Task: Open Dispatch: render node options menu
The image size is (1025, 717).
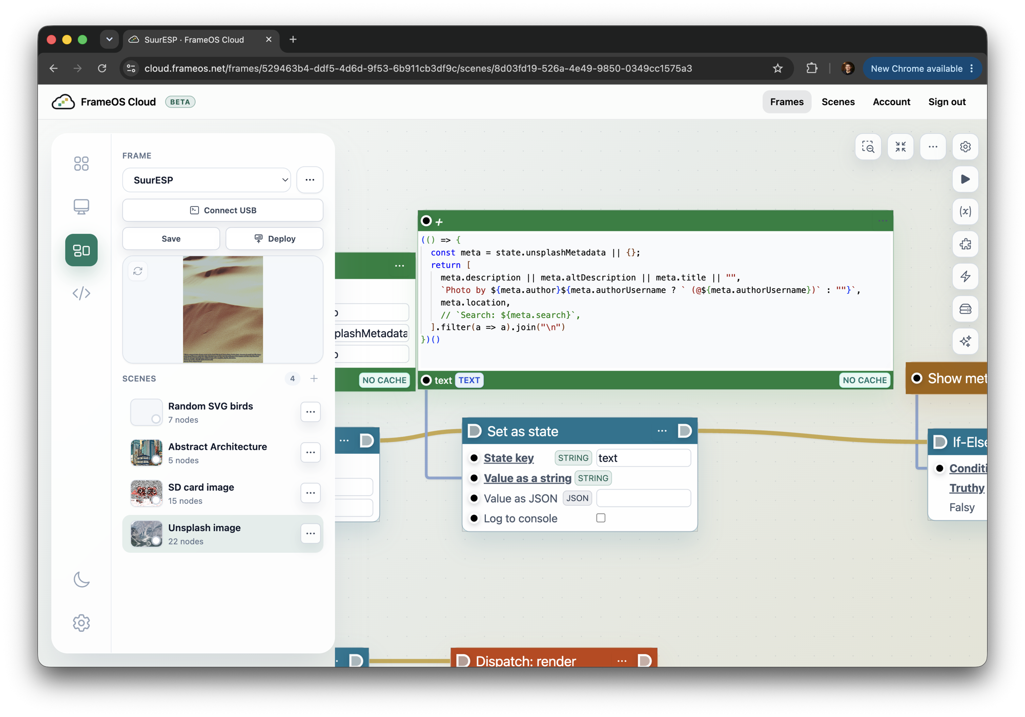Action: pyautogui.click(x=622, y=661)
